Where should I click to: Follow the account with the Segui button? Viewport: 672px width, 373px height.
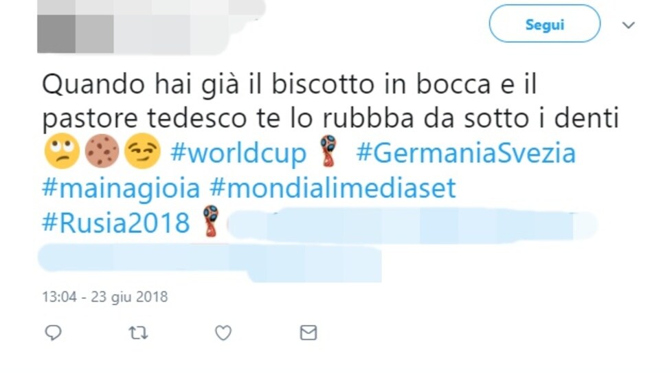coord(544,24)
